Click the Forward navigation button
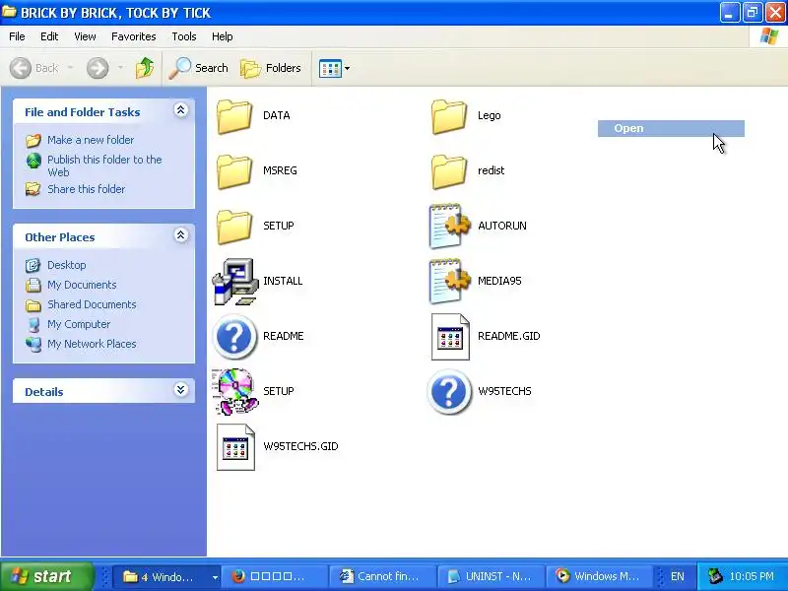 [x=98, y=68]
